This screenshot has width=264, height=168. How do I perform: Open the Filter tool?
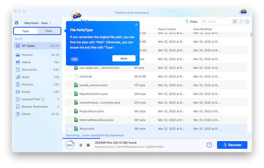[191, 22]
